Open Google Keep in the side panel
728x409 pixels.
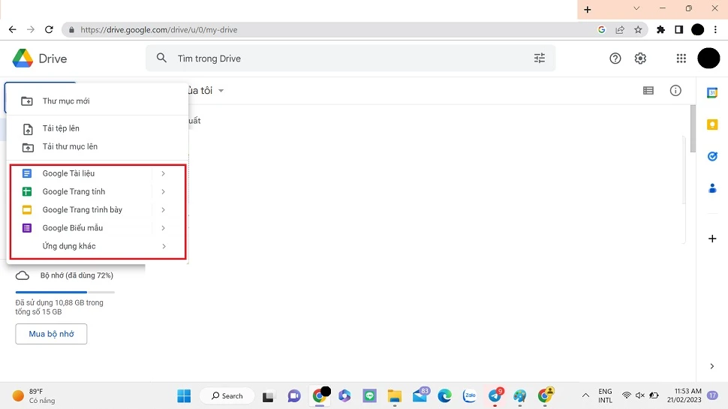point(712,125)
